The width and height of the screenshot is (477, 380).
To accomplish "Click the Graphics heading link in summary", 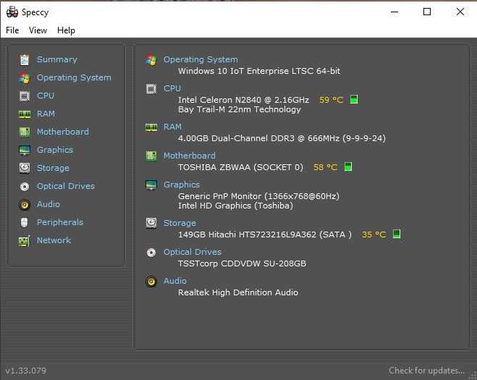I will [x=181, y=185].
